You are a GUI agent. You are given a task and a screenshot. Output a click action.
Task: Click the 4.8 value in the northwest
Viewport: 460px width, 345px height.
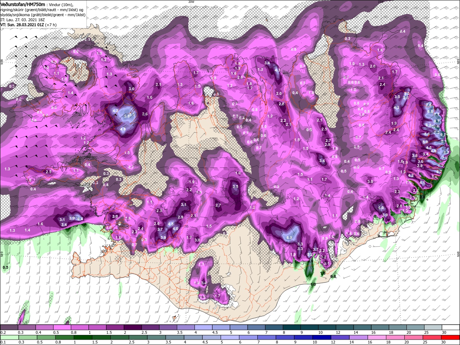123,129
